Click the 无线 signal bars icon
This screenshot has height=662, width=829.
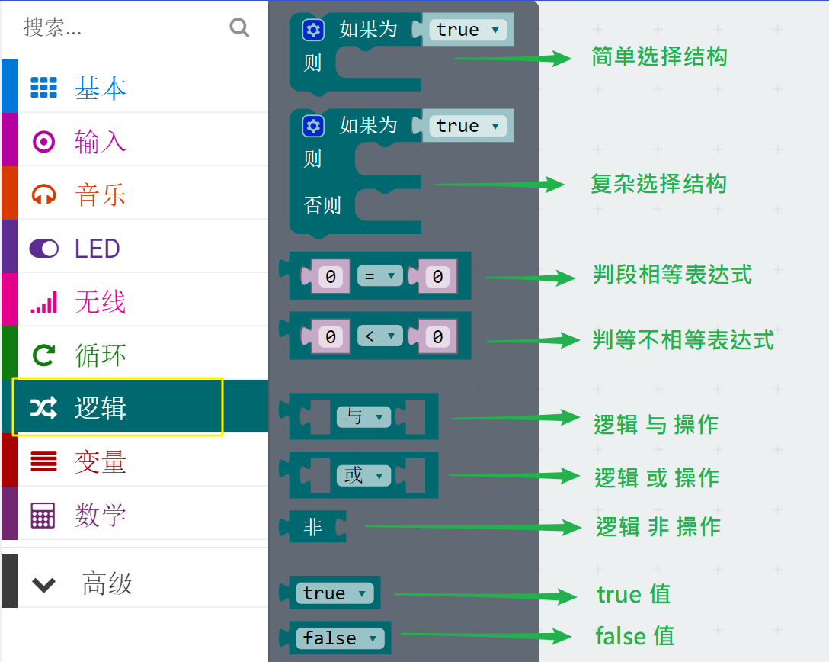click(x=44, y=301)
